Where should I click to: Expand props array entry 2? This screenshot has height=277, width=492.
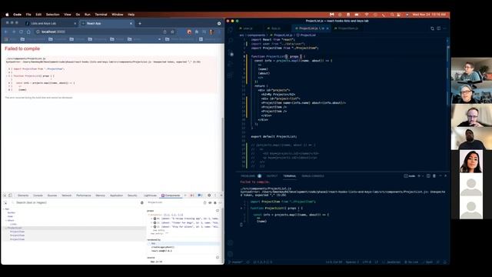pos(151,226)
